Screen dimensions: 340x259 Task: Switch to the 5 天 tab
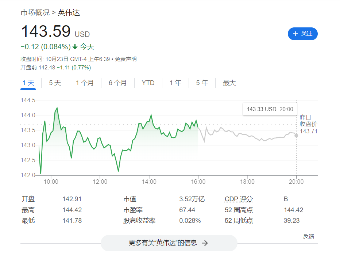(x=55, y=83)
